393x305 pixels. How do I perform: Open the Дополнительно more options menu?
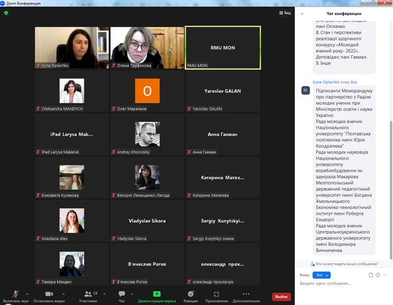click(x=246, y=295)
